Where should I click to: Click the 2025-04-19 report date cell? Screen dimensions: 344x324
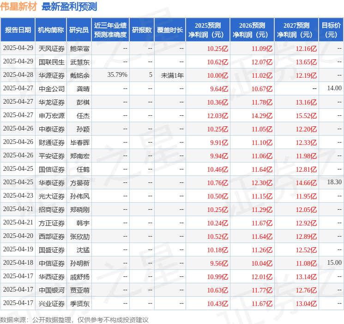tap(18, 249)
